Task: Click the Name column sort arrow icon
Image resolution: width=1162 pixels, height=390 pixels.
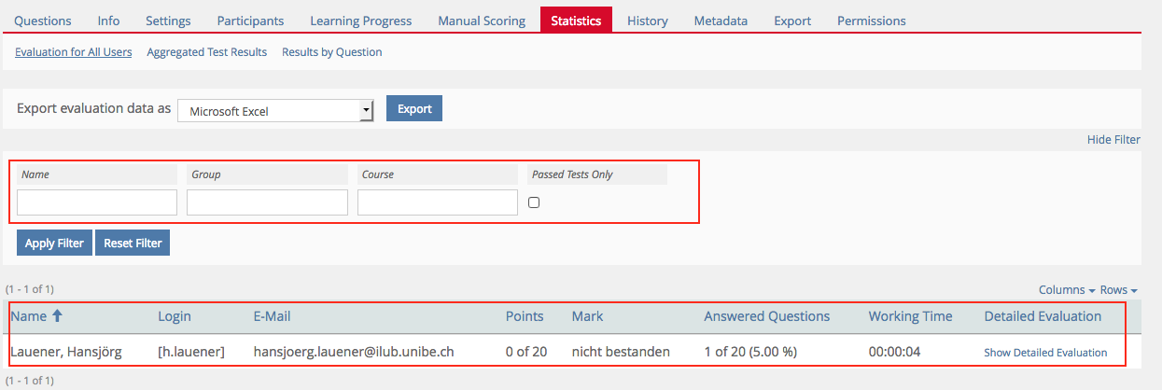Action: [57, 316]
